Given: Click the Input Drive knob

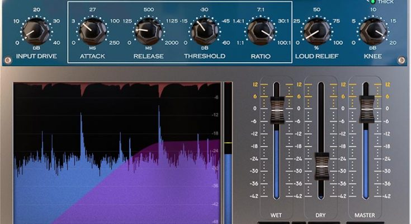Looking at the screenshot, I should 36,31.
